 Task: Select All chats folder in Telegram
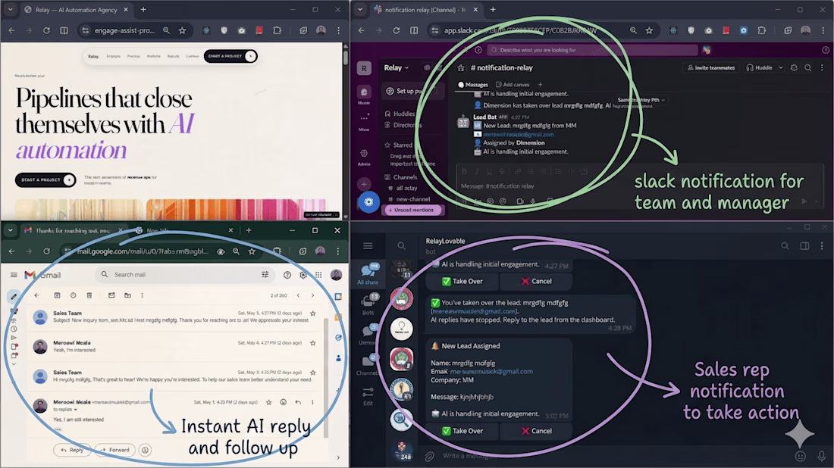coord(368,273)
